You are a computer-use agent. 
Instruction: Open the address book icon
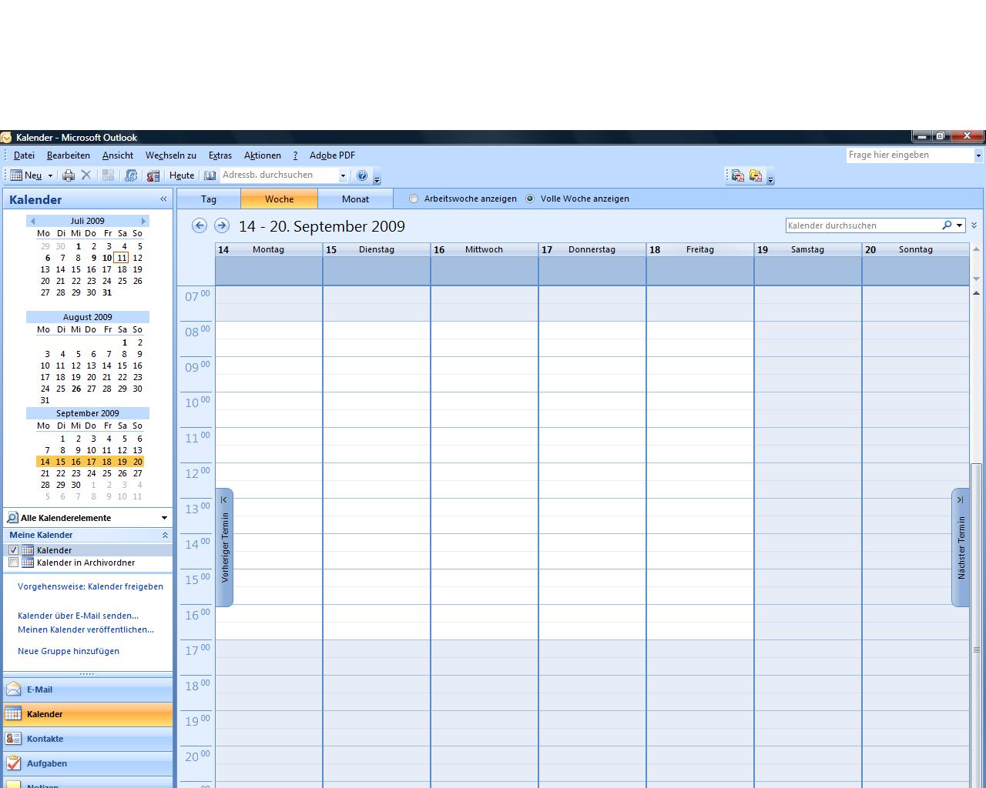(x=210, y=175)
